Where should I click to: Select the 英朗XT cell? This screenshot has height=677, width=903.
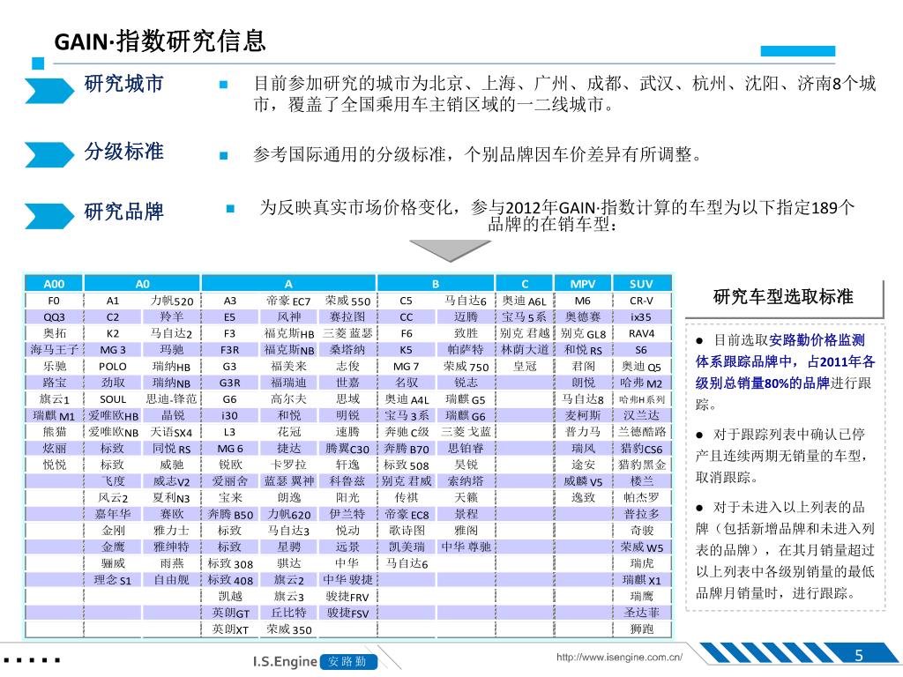230,629
